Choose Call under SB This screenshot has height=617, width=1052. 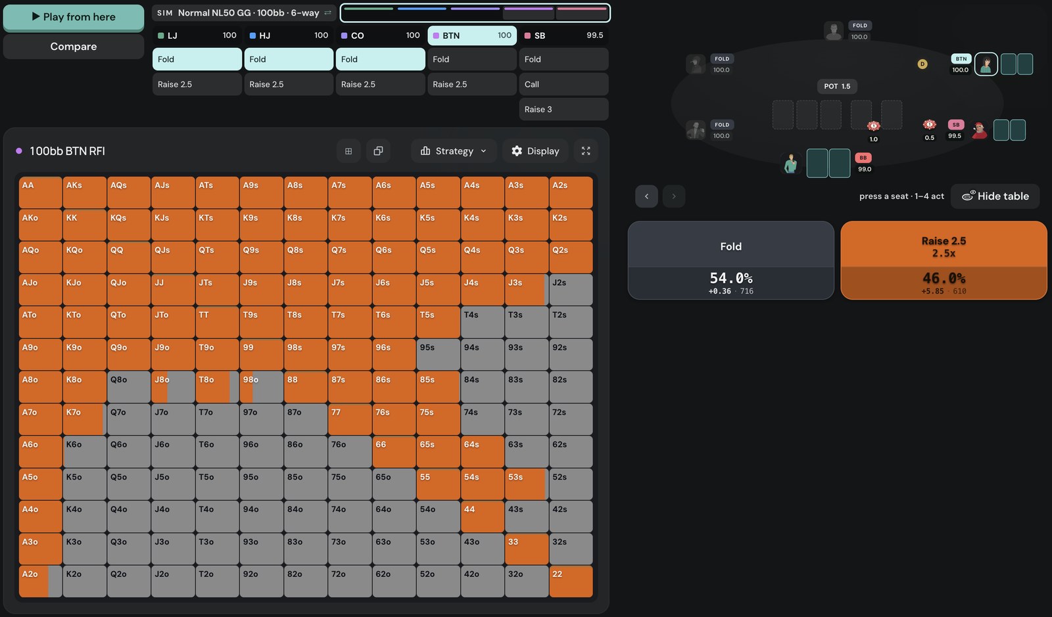pyautogui.click(x=563, y=84)
